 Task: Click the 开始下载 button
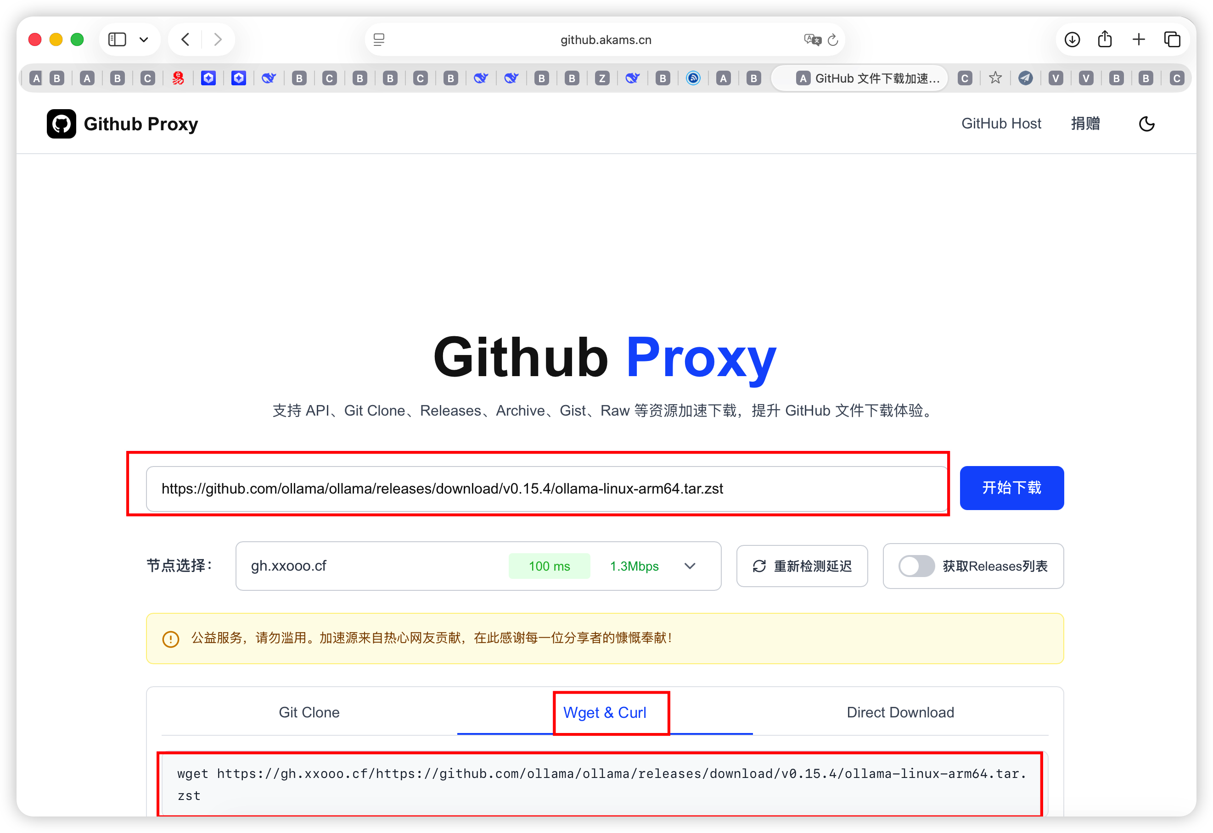tap(1011, 488)
